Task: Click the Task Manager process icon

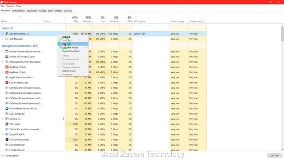Action: point(7,39)
